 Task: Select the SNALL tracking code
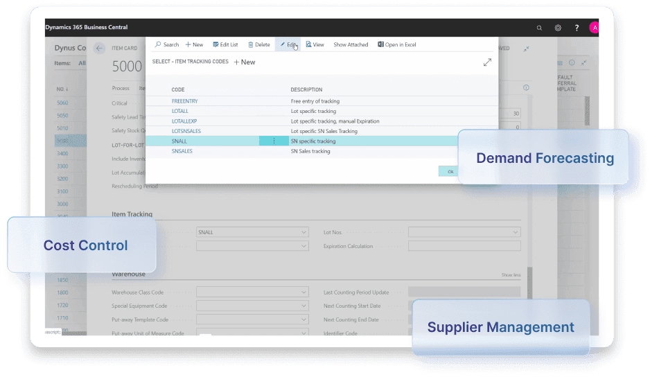point(179,141)
